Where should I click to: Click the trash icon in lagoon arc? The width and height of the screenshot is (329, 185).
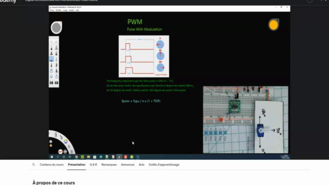pyautogui.click(x=71, y=151)
